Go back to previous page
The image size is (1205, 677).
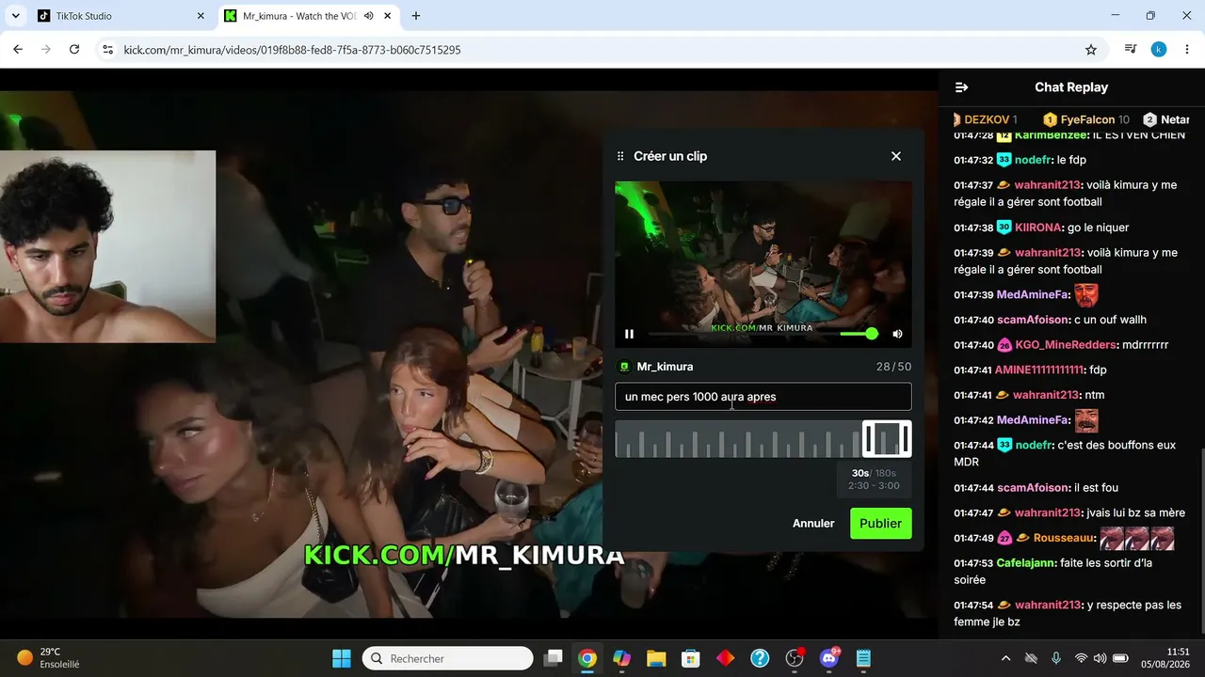point(18,50)
